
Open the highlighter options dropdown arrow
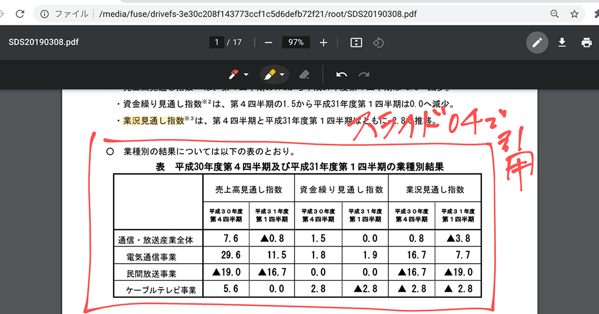coord(282,75)
